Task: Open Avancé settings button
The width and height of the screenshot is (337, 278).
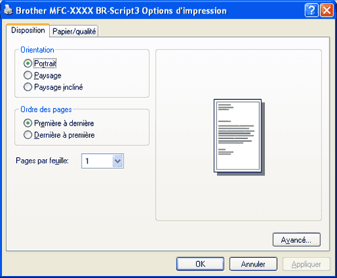Action: click(297, 240)
